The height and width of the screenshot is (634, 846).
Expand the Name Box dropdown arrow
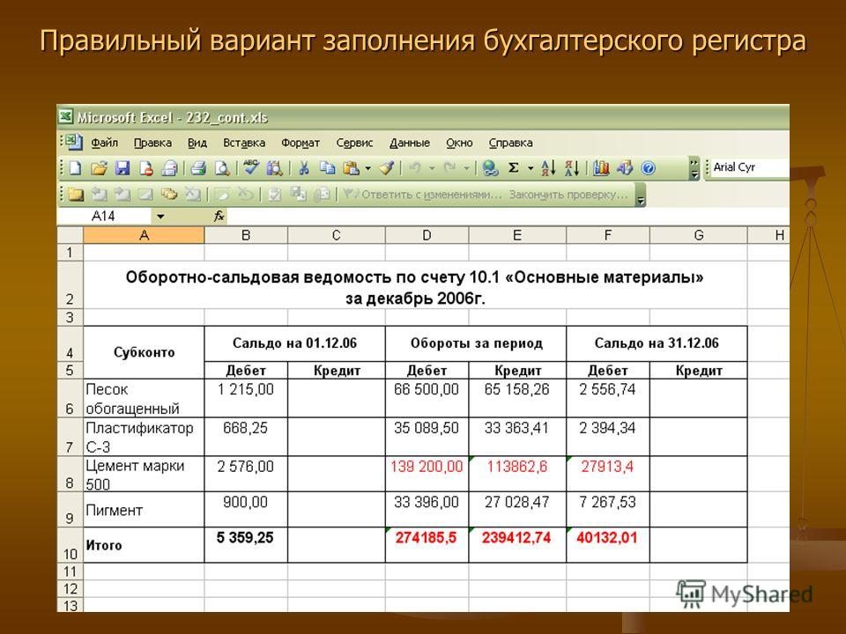(x=160, y=217)
